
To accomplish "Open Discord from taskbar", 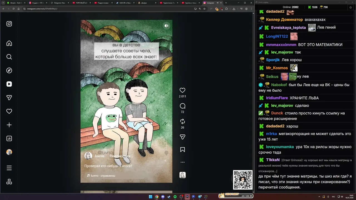I will [x=163, y=197].
